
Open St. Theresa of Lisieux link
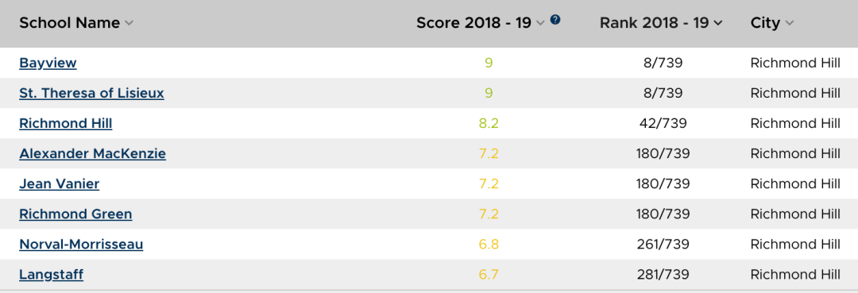click(x=91, y=94)
